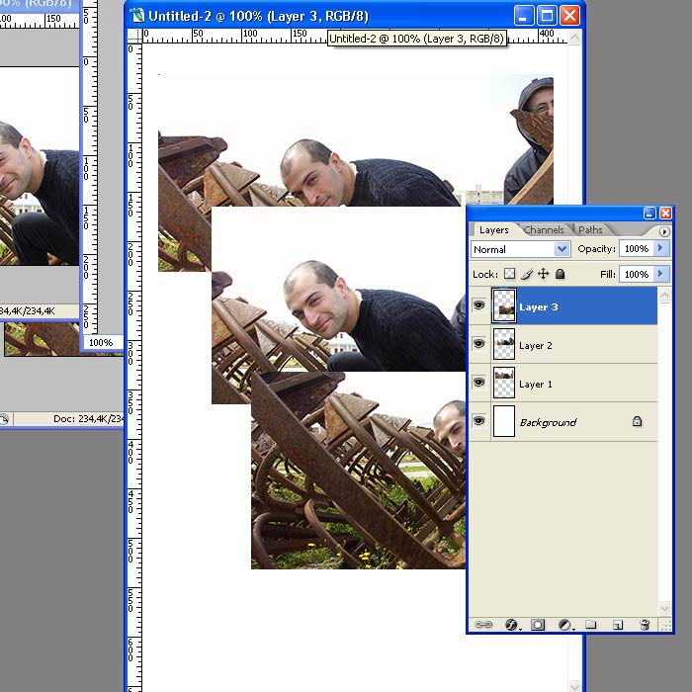Click ruler origin corner in Untitled-2
The height and width of the screenshot is (692, 692).
(135, 37)
